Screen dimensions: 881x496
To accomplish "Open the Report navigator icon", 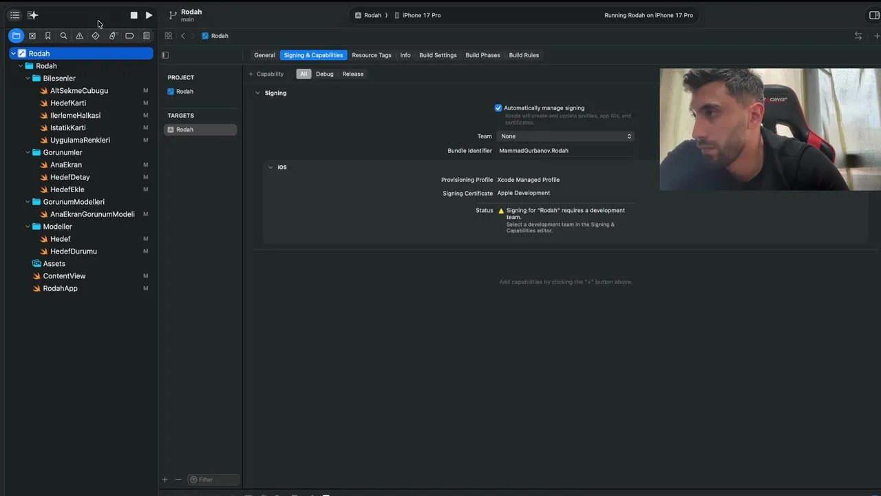I will click(x=146, y=36).
